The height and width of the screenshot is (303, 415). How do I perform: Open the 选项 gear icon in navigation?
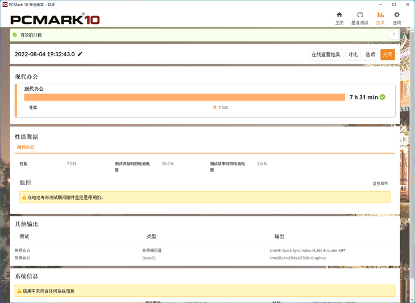click(396, 15)
